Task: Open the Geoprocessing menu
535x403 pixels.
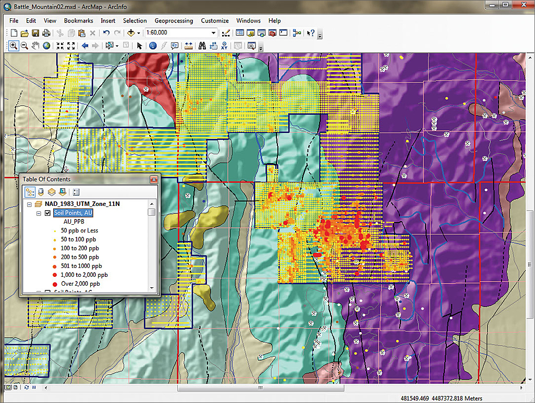Action: 174,21
